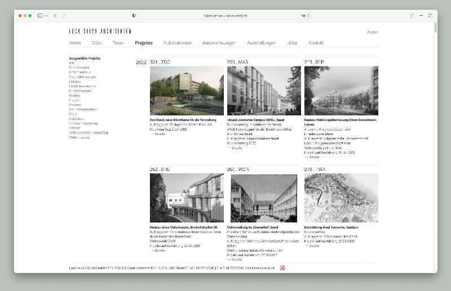Image resolution: width=451 pixels, height=291 pixels.
Task: Click the red Instagram icon in the footer
Action: click(282, 267)
